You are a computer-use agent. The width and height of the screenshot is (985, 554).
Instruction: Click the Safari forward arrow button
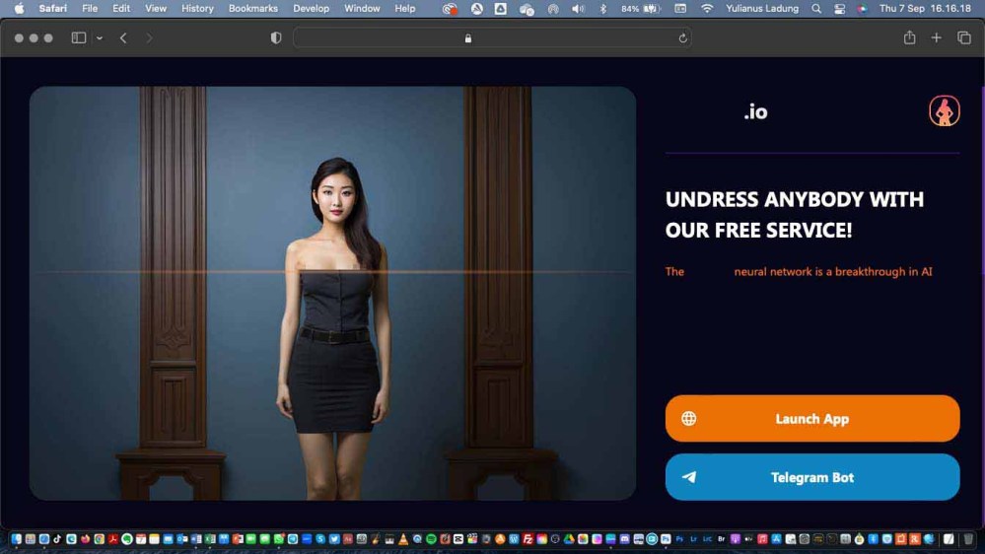[149, 38]
